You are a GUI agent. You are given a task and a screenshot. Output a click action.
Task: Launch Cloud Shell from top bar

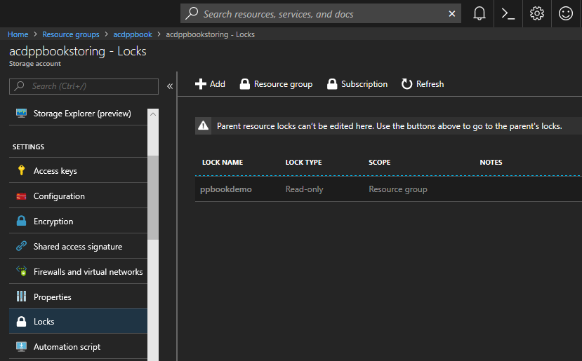click(x=509, y=13)
